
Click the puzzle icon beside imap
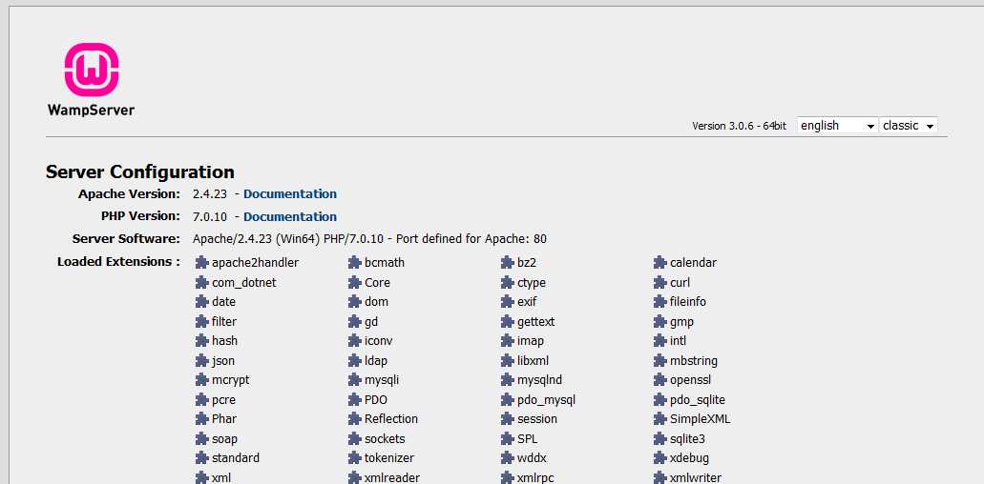point(507,341)
